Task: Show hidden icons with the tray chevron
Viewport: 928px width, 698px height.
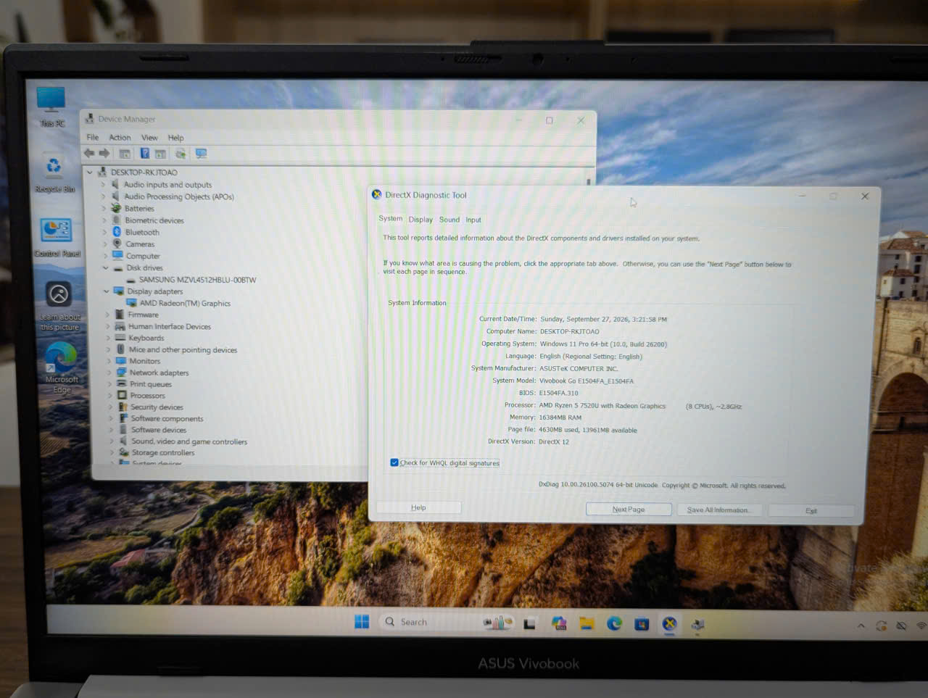Action: coord(861,626)
